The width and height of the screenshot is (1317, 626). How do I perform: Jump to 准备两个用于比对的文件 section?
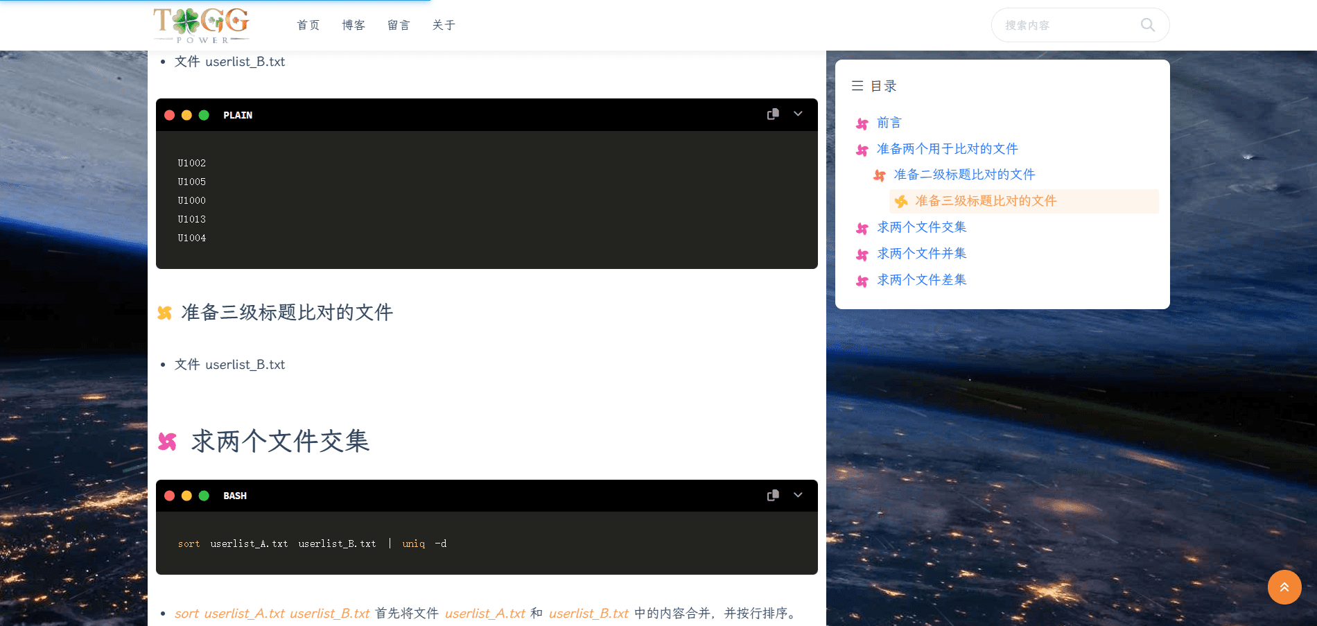[948, 149]
